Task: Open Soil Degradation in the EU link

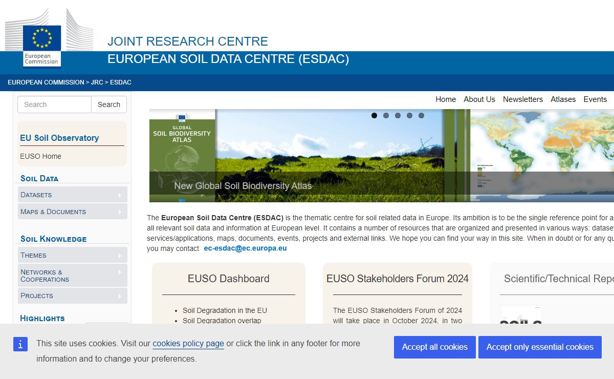Action: point(225,310)
